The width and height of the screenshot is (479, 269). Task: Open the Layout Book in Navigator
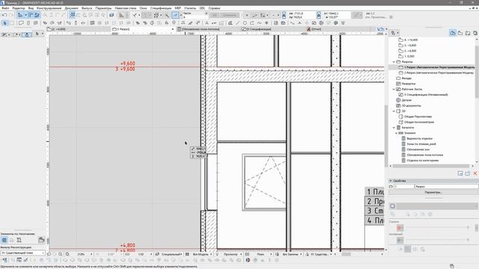click(x=468, y=33)
